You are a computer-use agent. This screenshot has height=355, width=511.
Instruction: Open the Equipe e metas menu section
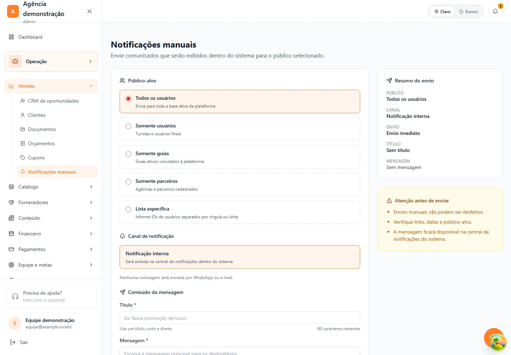tap(51, 265)
